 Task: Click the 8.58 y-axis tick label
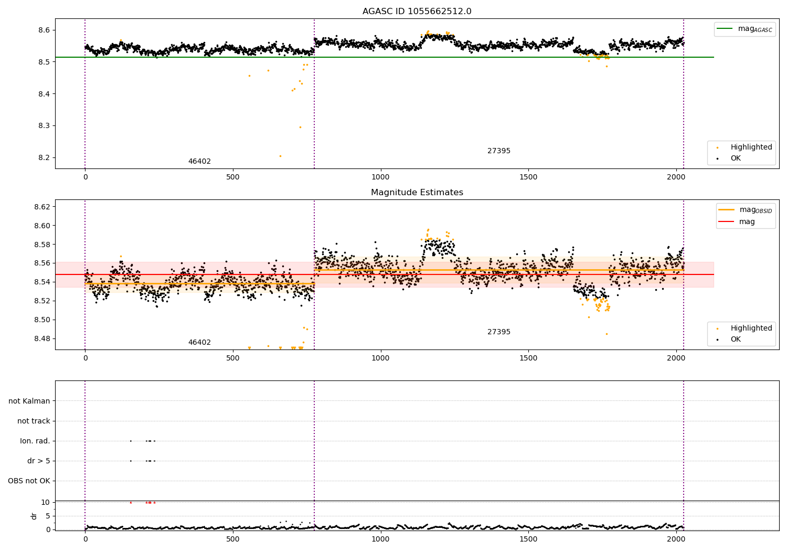(42, 245)
